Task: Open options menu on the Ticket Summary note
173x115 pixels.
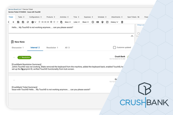Action: click(x=14, y=80)
